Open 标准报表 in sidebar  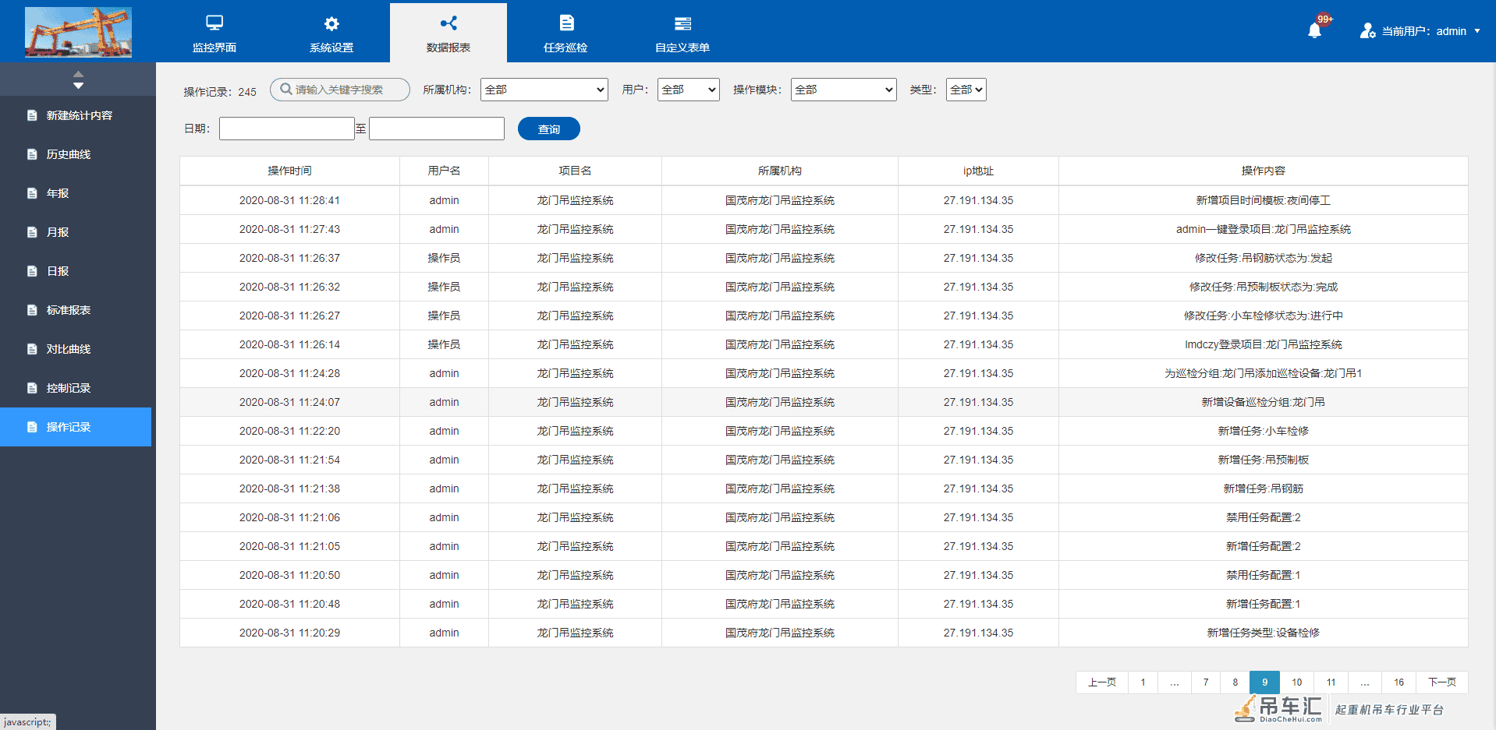point(76,310)
